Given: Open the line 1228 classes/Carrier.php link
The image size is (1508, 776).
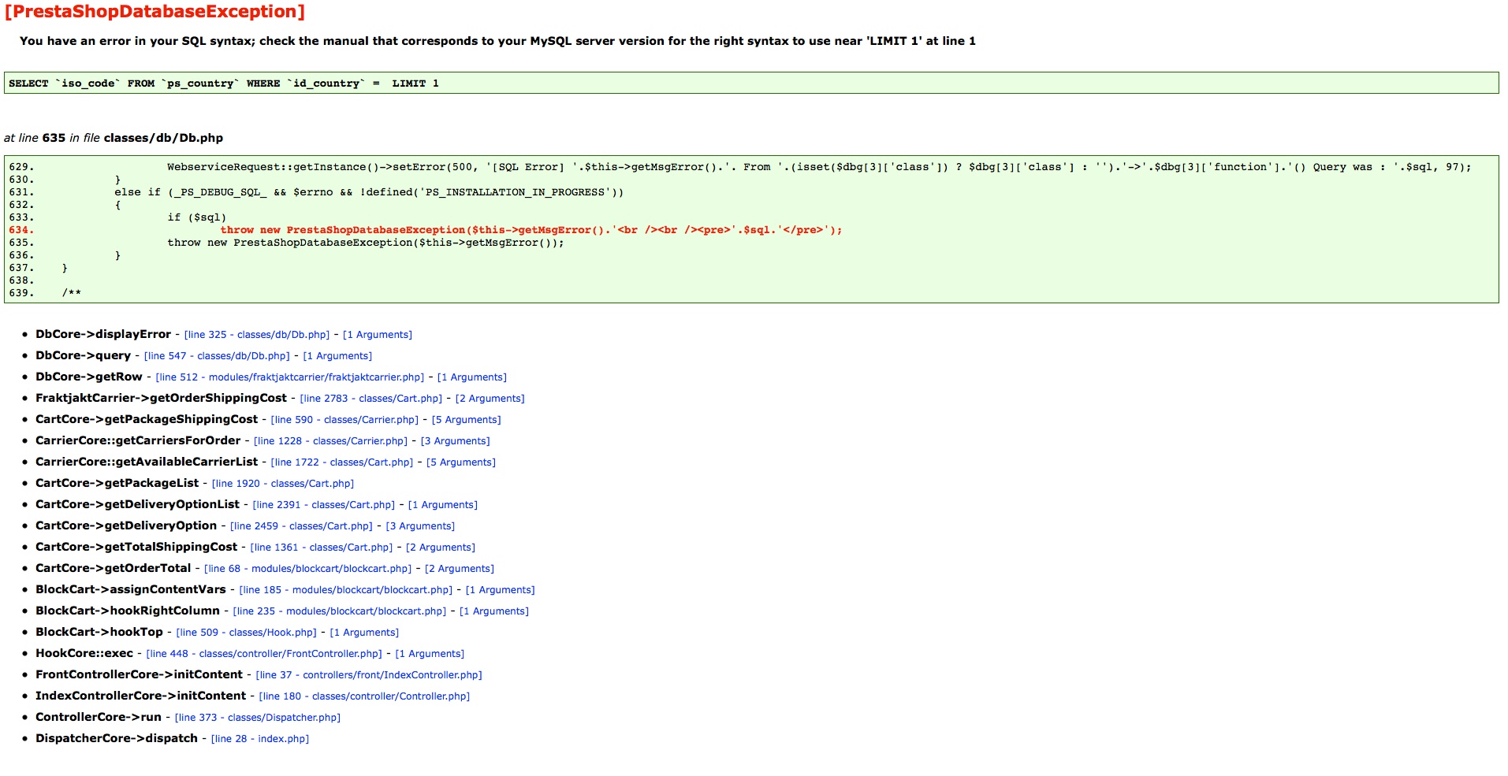Looking at the screenshot, I should (x=331, y=441).
